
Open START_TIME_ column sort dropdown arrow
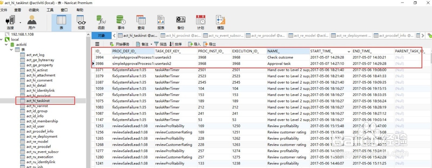(349, 51)
